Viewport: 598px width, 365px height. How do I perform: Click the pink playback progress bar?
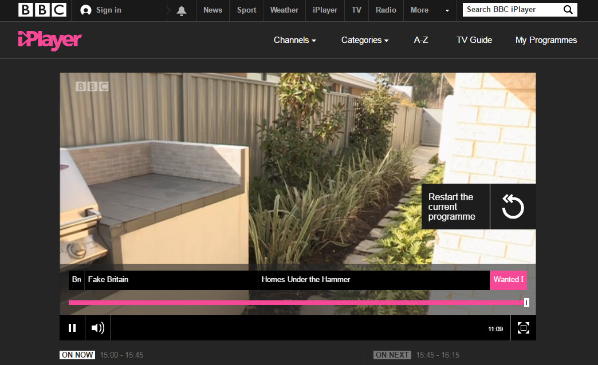[296, 303]
